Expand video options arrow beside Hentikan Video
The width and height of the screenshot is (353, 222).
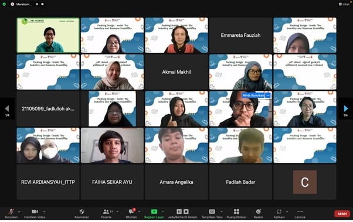[44, 211]
